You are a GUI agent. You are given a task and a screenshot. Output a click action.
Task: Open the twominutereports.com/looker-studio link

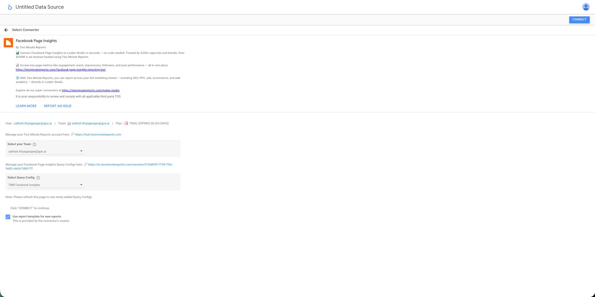(x=91, y=90)
